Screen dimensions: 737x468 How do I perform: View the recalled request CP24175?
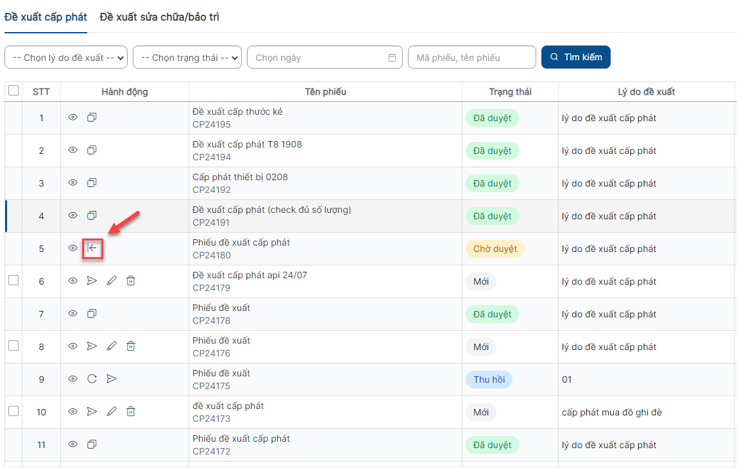pos(73,378)
